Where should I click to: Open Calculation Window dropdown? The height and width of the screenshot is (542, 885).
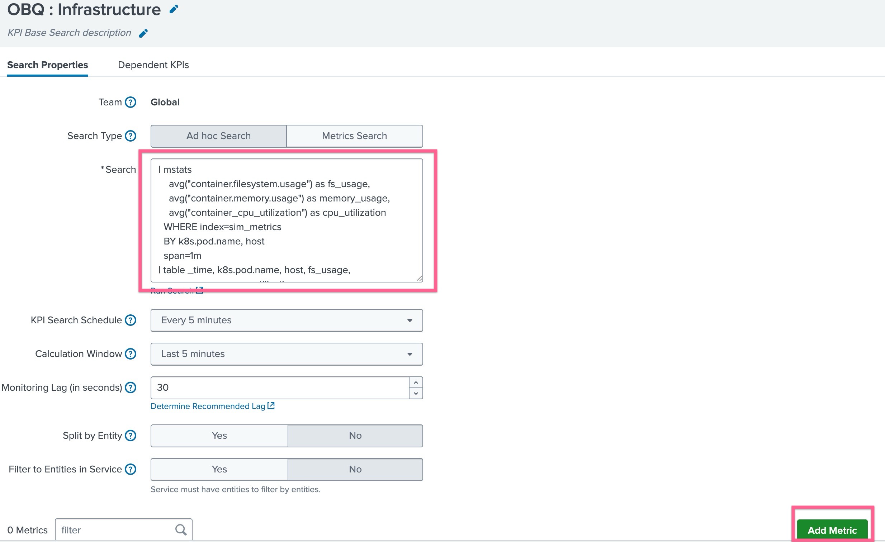287,354
